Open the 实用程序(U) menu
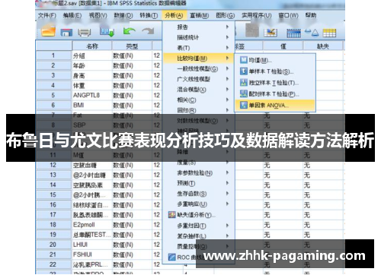 (x=257, y=15)
